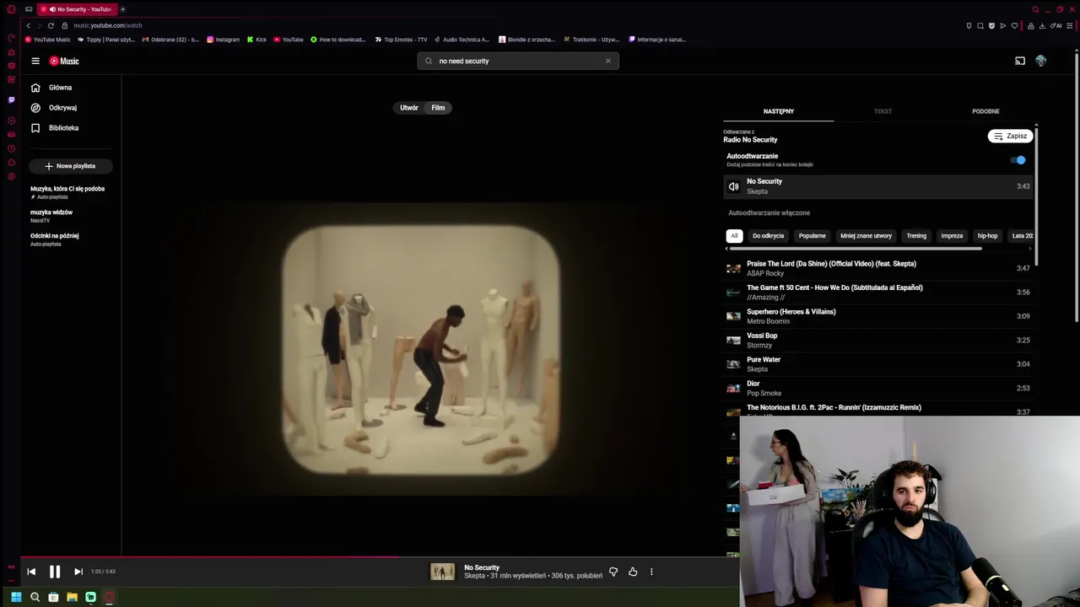Switch to Utwór song mode

409,108
